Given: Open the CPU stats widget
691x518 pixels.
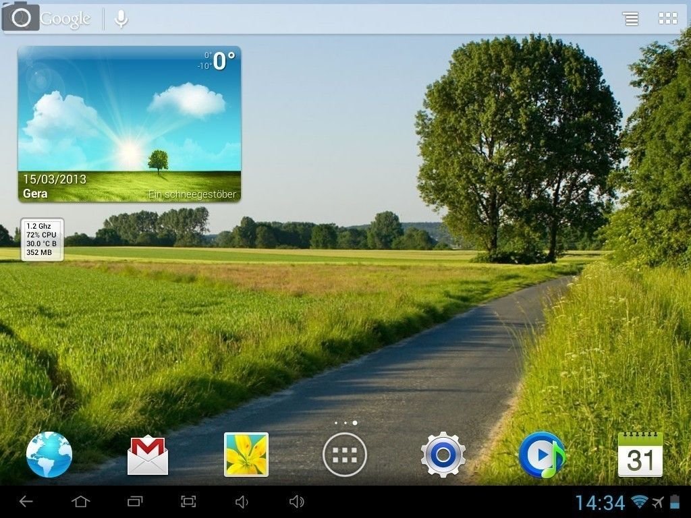Looking at the screenshot, I should 43,239.
